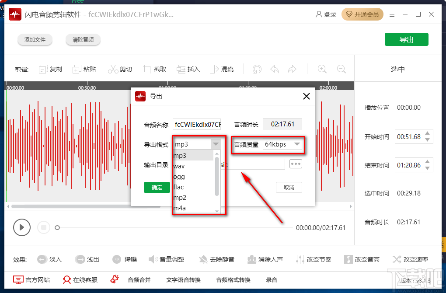Click the Insert (插入) tool

click(x=188, y=69)
